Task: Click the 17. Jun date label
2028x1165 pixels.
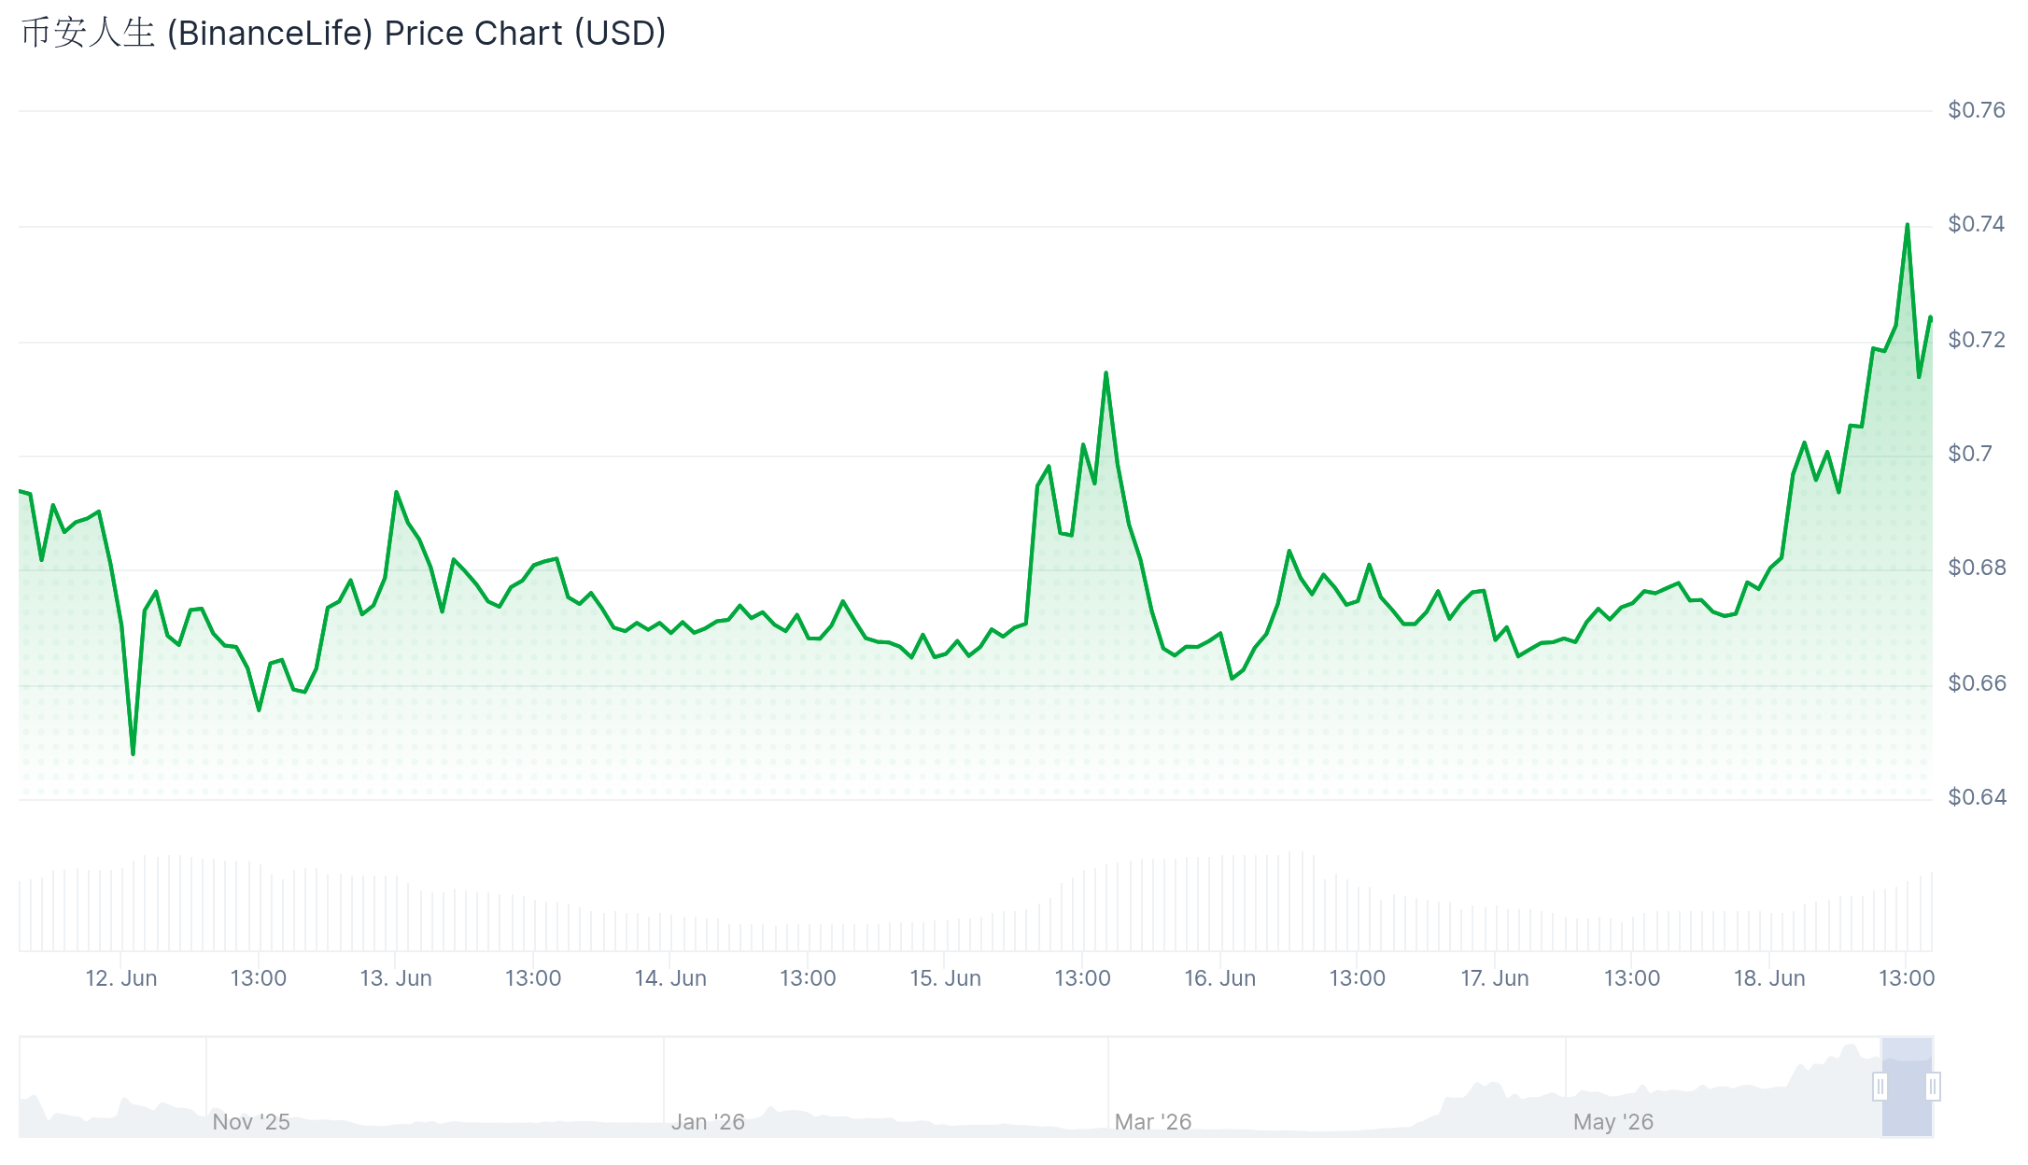Action: 1495,978
